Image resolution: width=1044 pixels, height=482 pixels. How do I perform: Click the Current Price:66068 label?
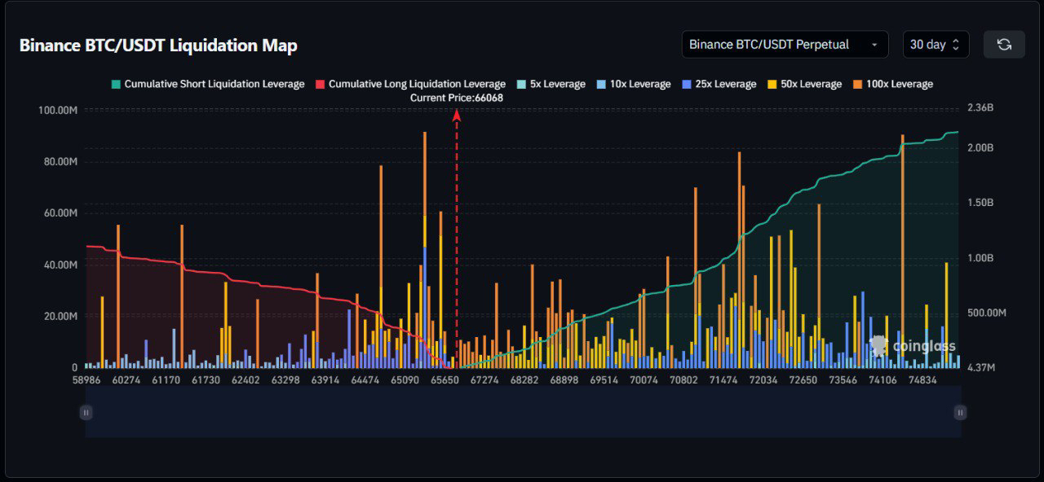[456, 98]
